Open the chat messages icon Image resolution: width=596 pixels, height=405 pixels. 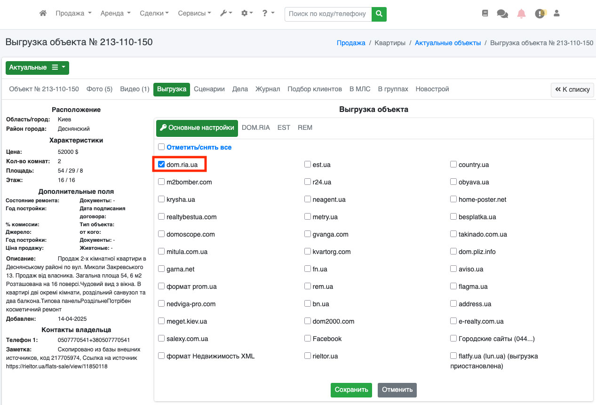(x=502, y=14)
